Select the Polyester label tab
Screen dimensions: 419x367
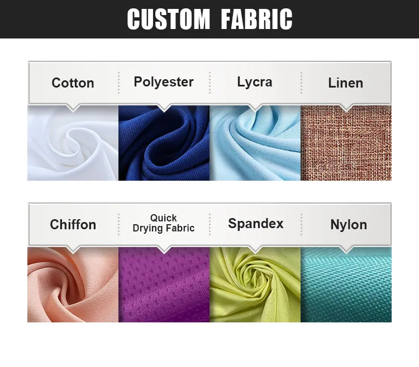pyautogui.click(x=164, y=82)
